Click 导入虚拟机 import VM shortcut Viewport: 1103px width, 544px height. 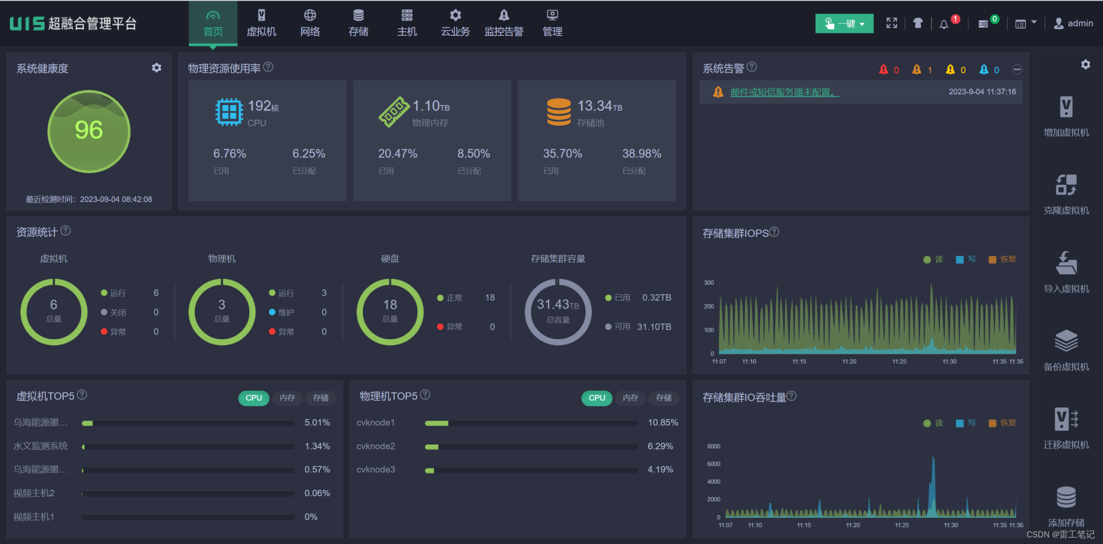pos(1066,273)
